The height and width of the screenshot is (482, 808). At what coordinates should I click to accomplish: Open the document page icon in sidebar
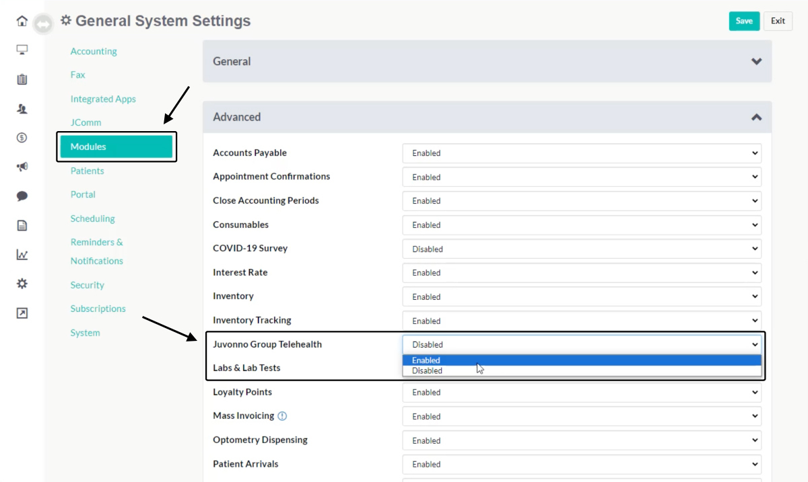tap(22, 226)
